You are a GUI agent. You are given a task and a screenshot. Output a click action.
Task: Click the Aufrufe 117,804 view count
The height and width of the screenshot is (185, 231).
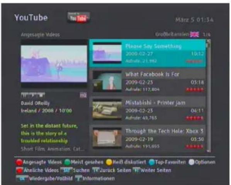pyautogui.click(x=142, y=89)
